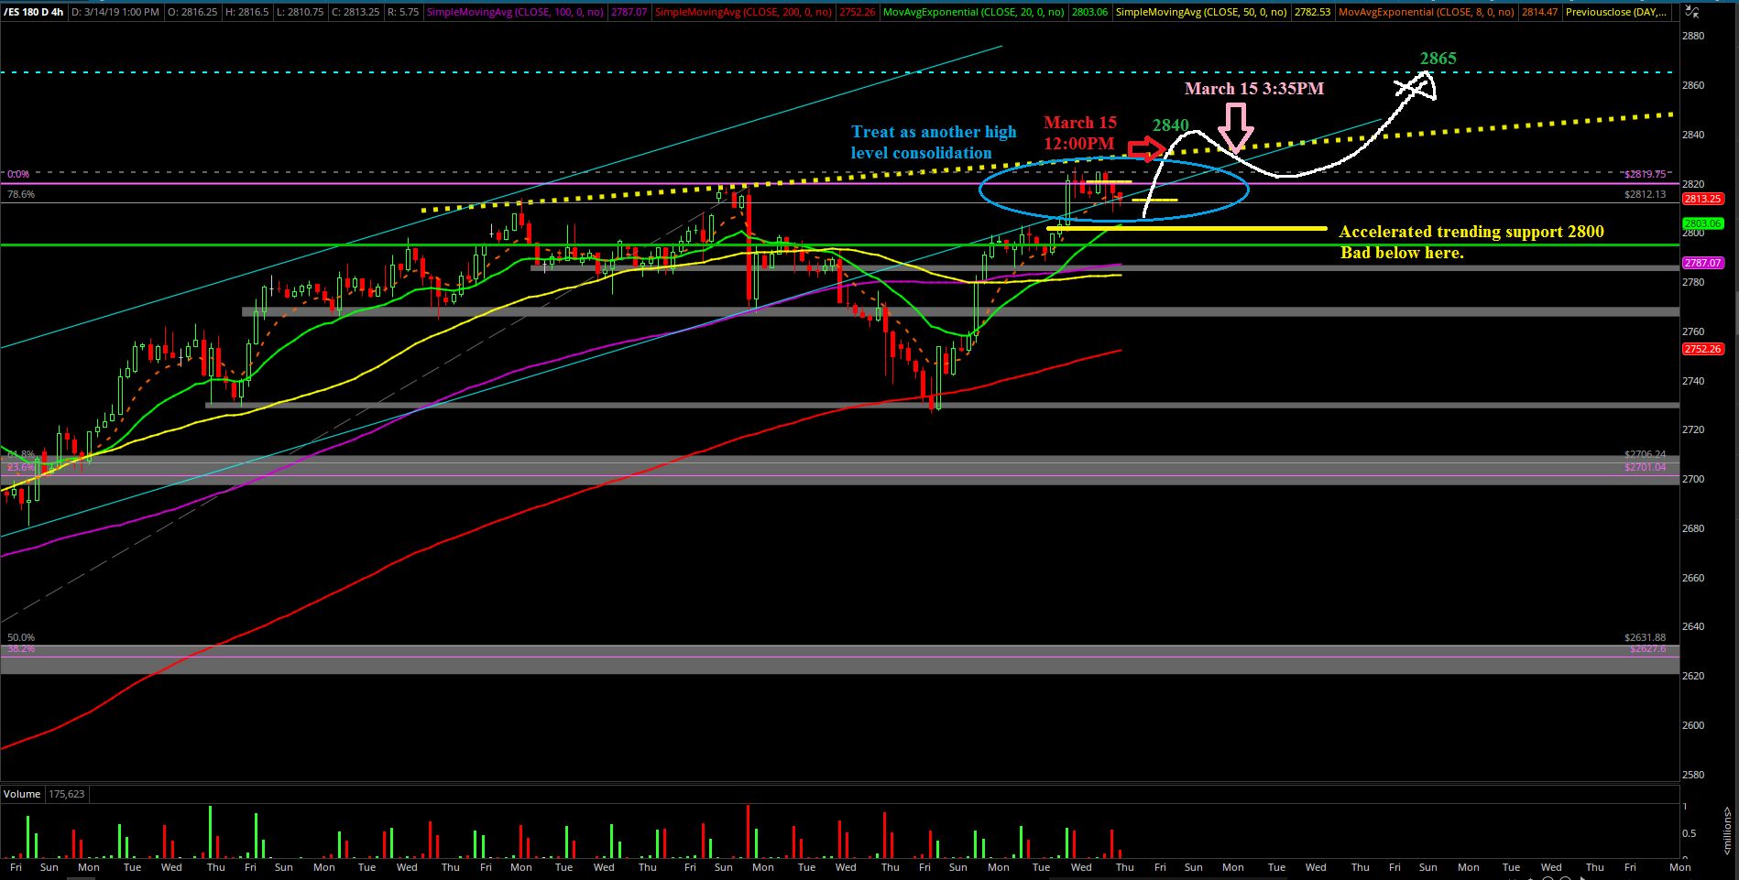The height and width of the screenshot is (880, 1739).
Task: Open the SimpleMovingAvg (CLOSE, 100) study label
Action: tap(514, 12)
